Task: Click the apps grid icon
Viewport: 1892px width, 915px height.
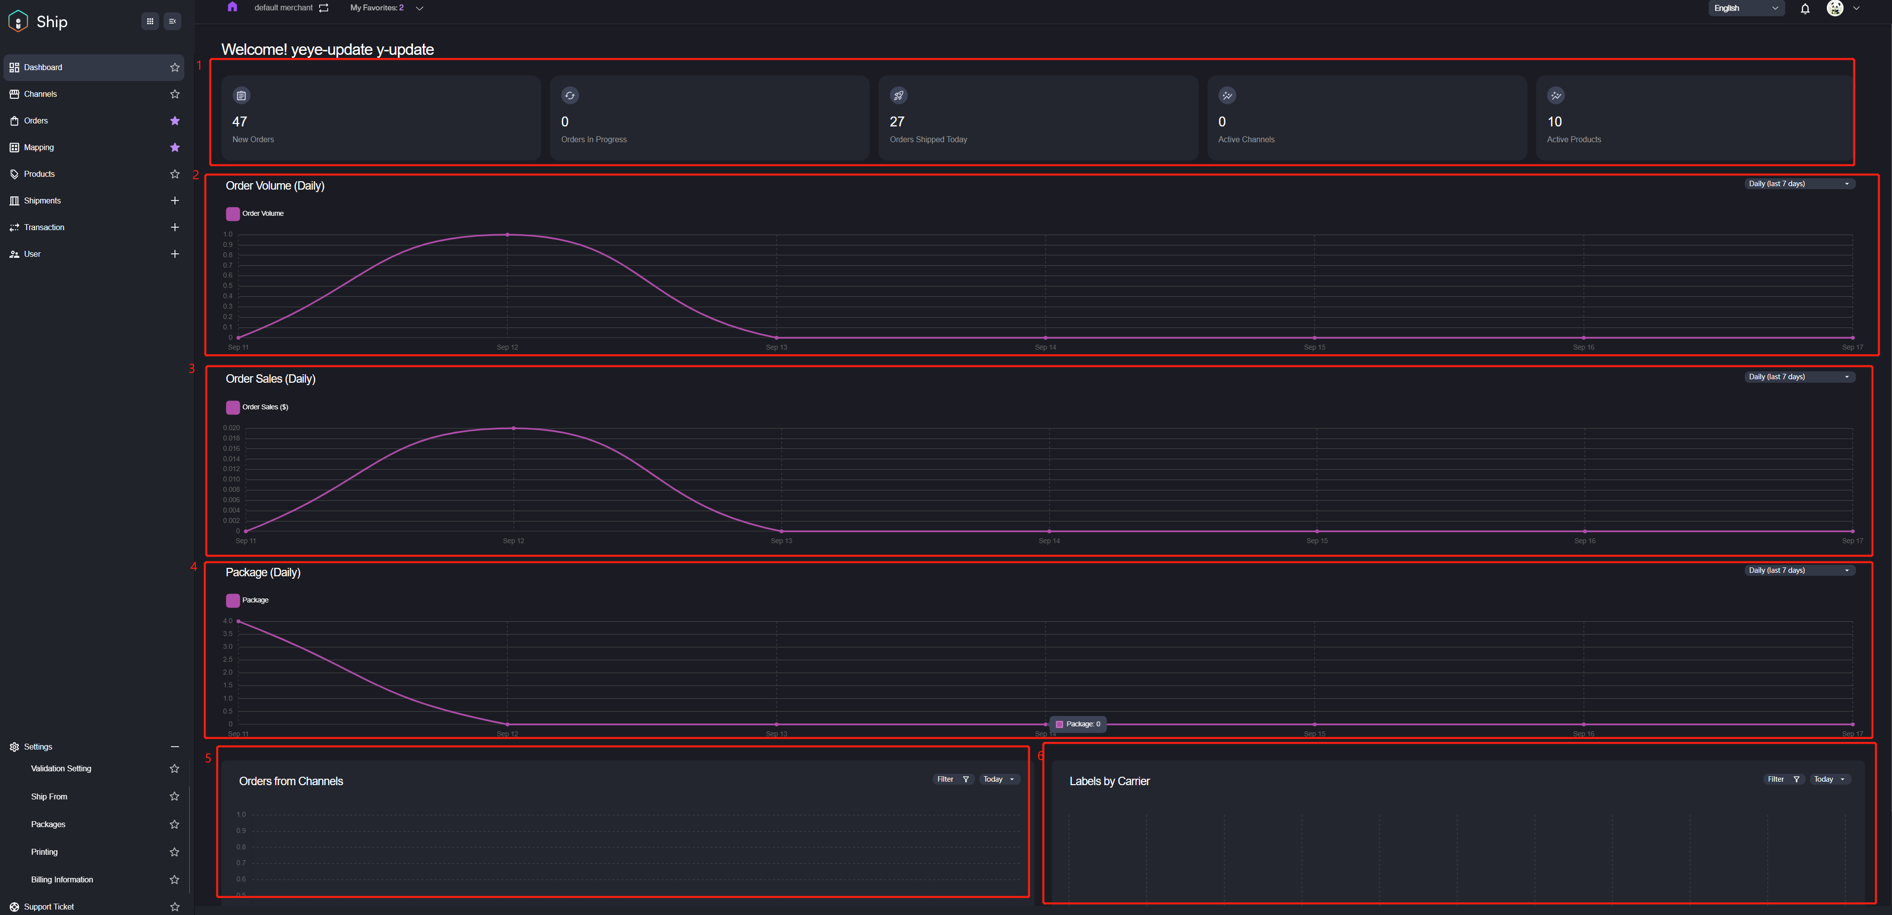Action: tap(150, 21)
